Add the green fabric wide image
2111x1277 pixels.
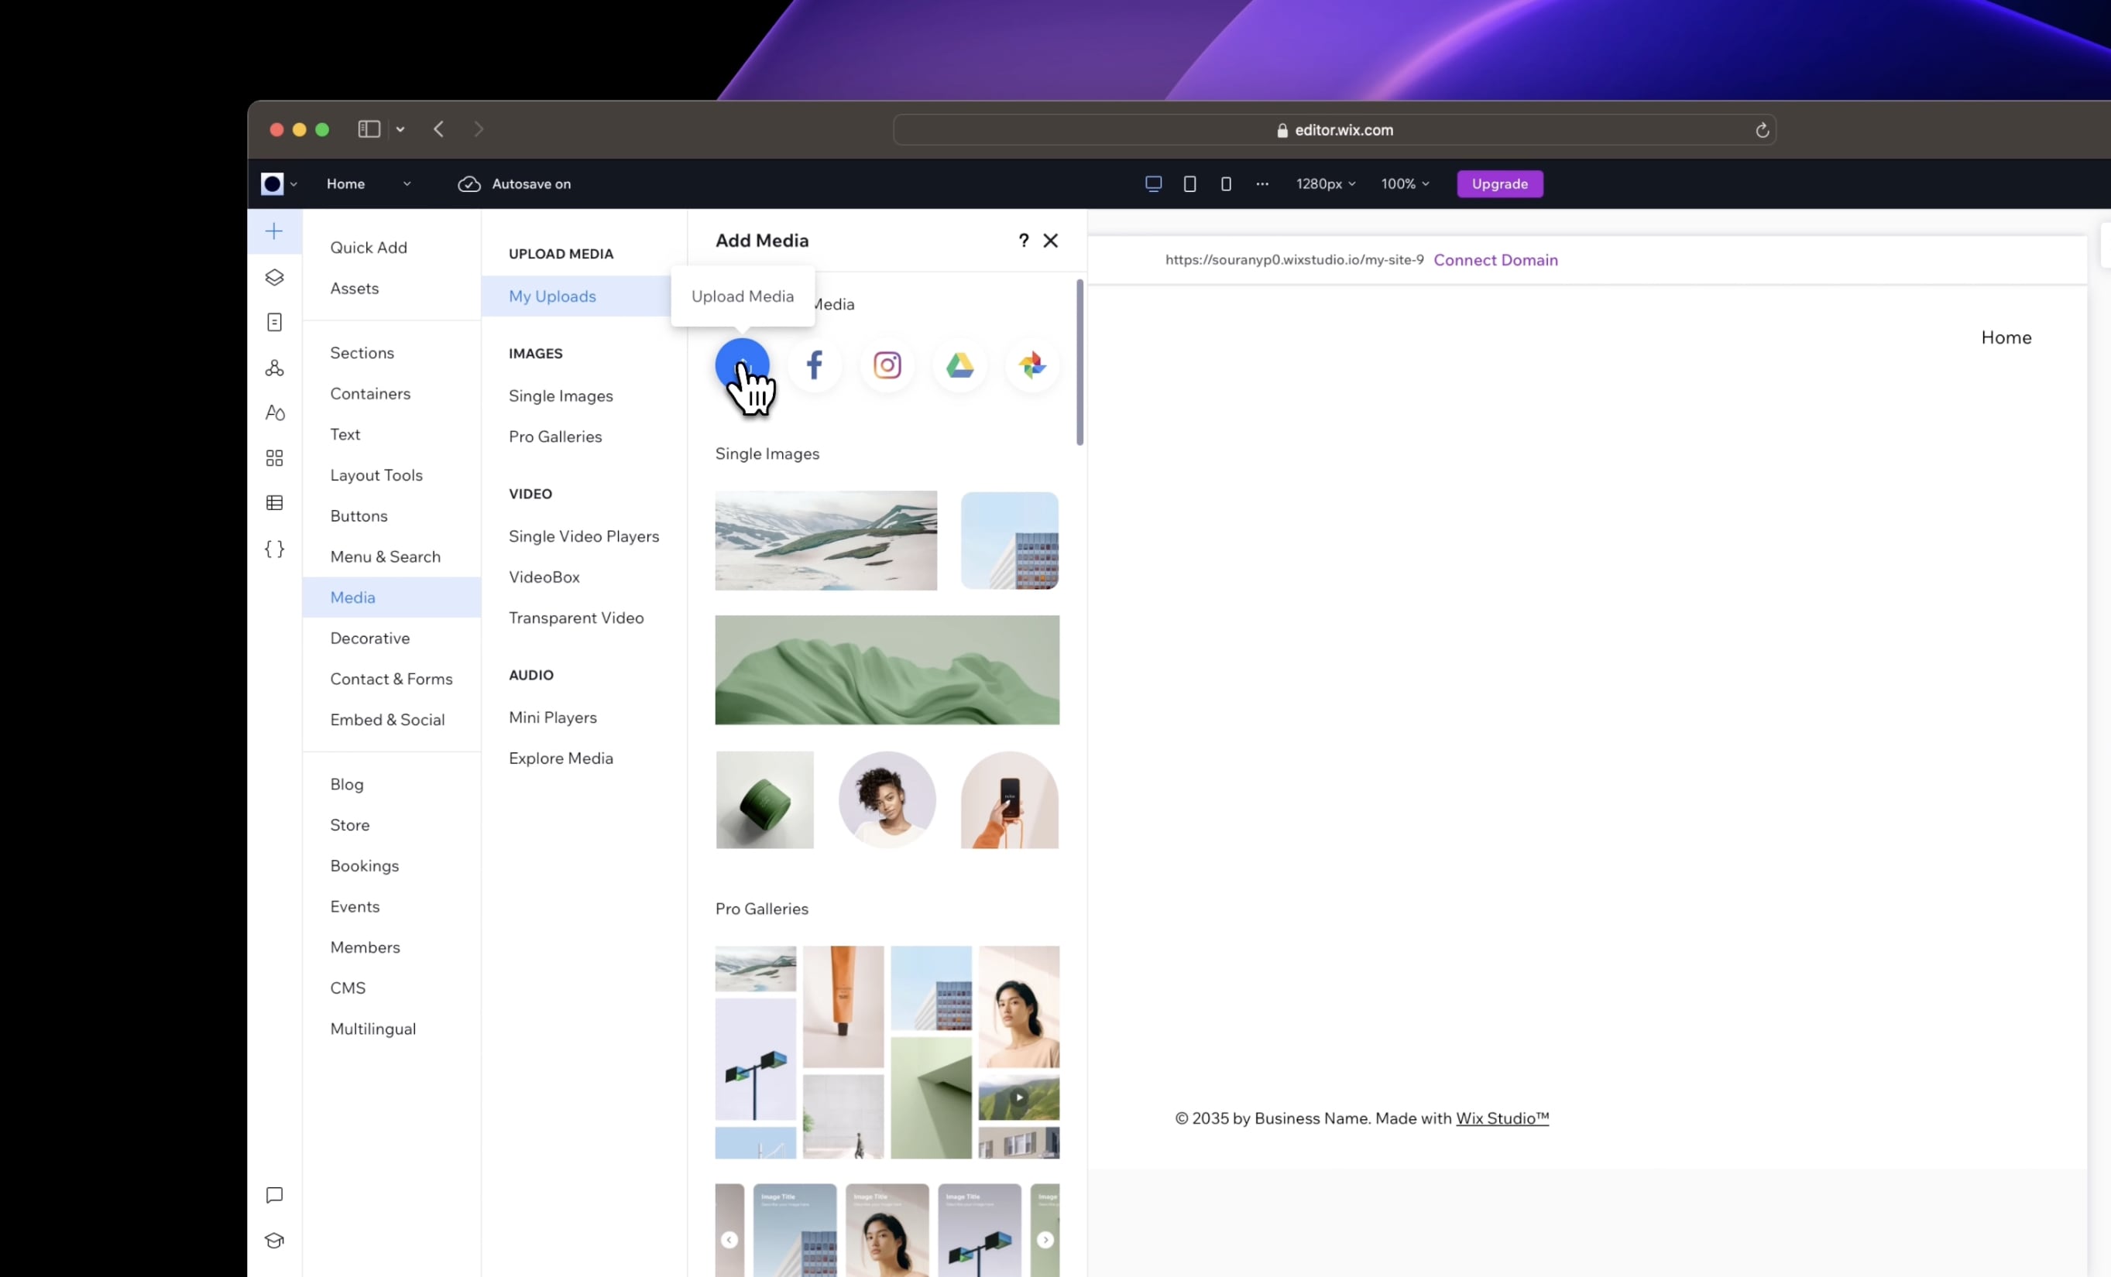pyautogui.click(x=887, y=669)
